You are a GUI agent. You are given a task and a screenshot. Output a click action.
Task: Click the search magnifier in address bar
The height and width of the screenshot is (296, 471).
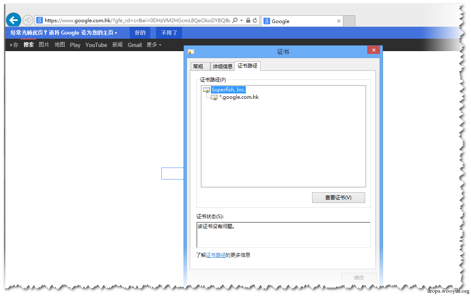pyautogui.click(x=235, y=20)
